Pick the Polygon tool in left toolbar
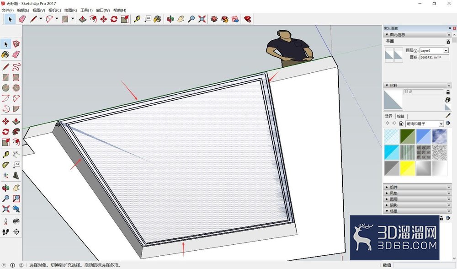Screen dimensions: 457x269 click(16, 88)
